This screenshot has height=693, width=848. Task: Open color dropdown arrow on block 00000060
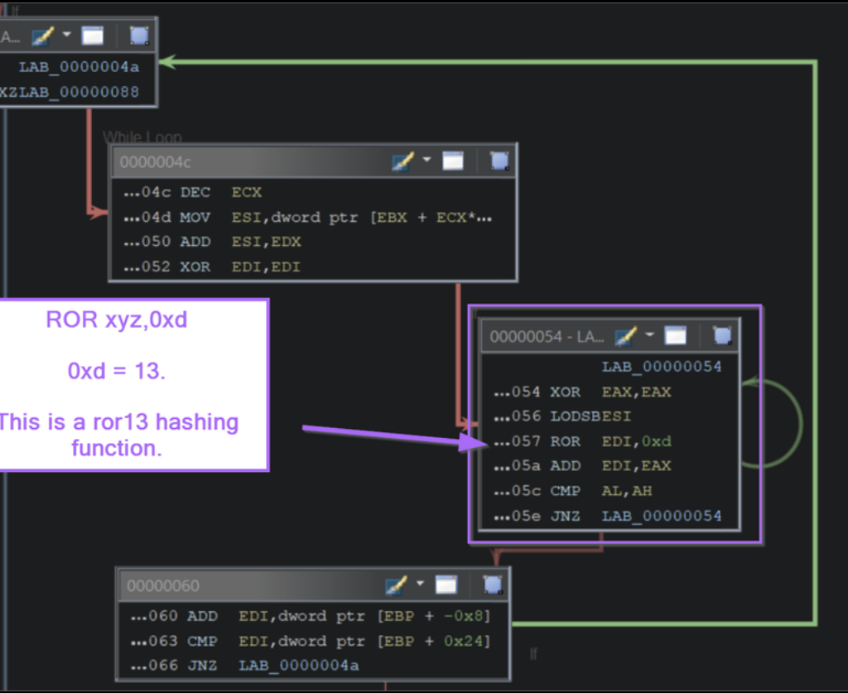[420, 584]
